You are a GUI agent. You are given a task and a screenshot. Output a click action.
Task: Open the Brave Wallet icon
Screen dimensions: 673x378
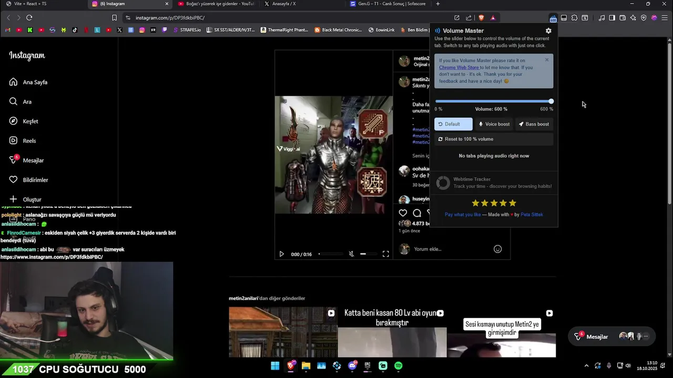(623, 18)
